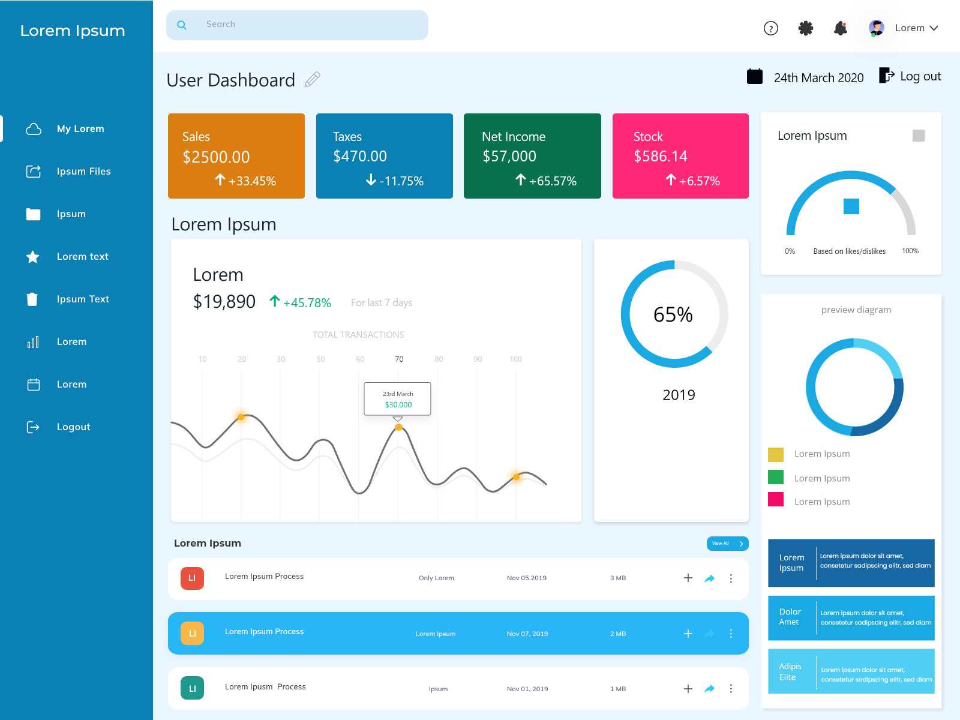The image size is (960, 720).
Task: Click the search magnifier icon
Action: click(182, 25)
